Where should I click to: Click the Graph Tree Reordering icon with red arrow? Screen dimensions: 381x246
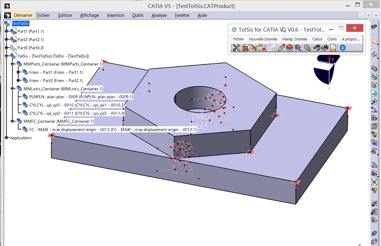coord(374,118)
